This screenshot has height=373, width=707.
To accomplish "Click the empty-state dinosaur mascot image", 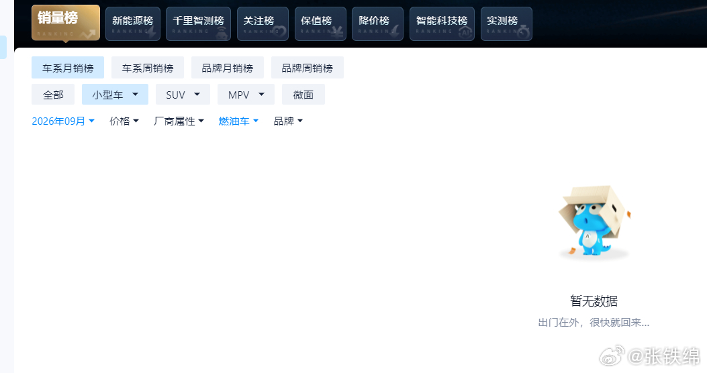I will (594, 221).
